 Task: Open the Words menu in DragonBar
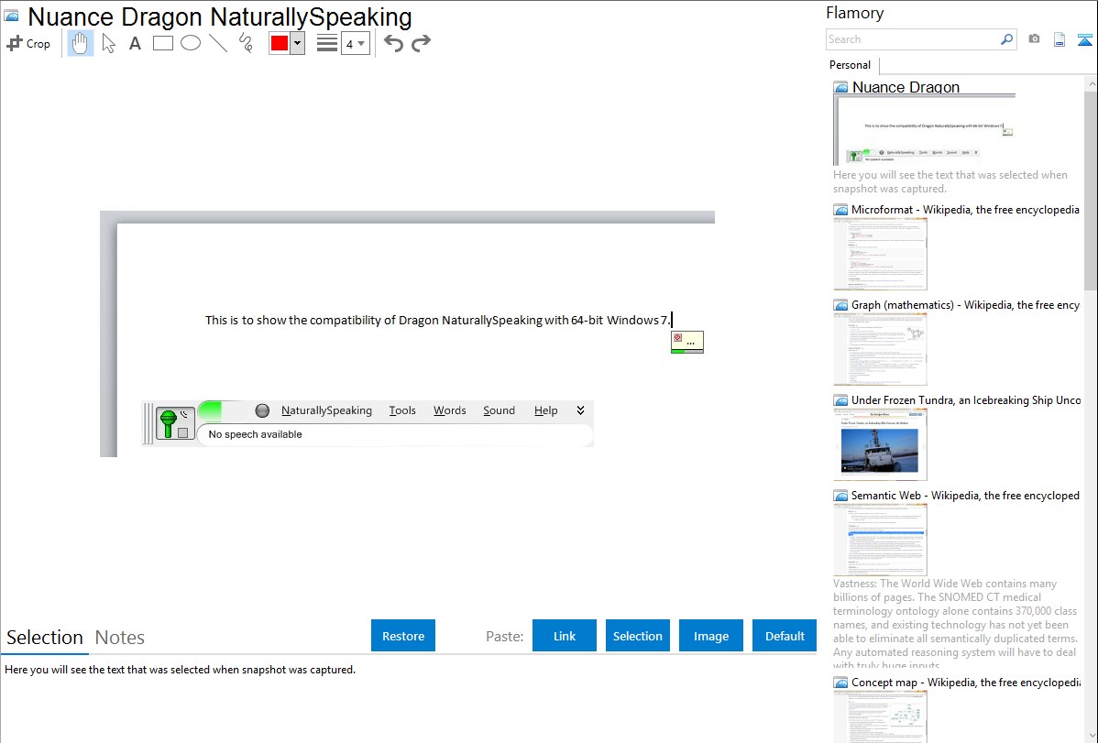[x=450, y=410]
